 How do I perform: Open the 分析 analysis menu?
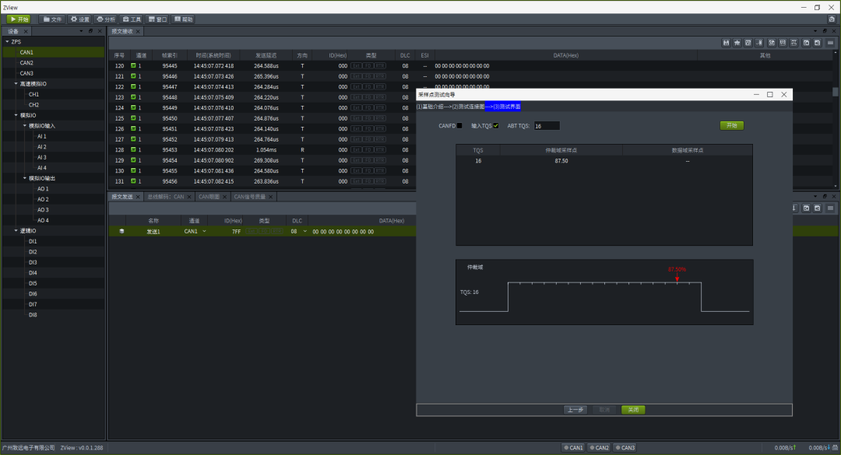click(106, 19)
